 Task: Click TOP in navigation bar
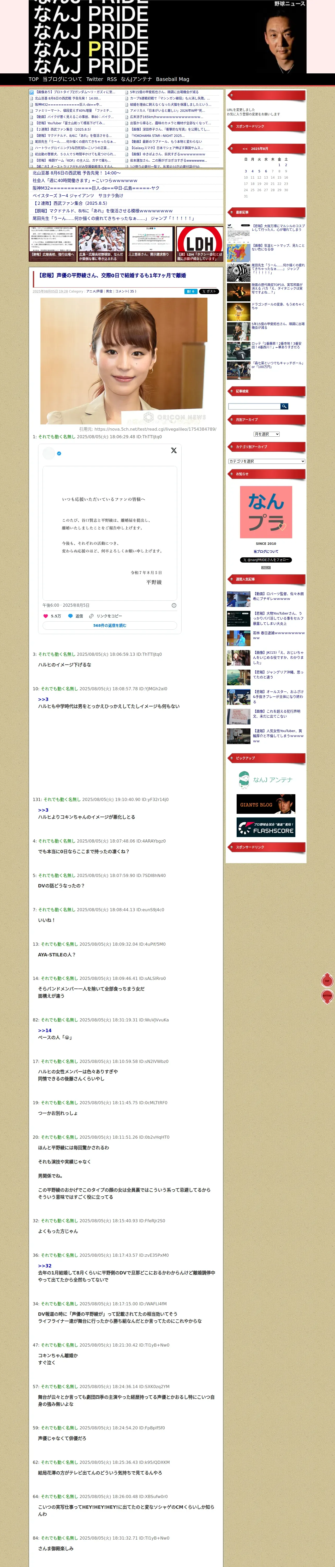point(33,79)
